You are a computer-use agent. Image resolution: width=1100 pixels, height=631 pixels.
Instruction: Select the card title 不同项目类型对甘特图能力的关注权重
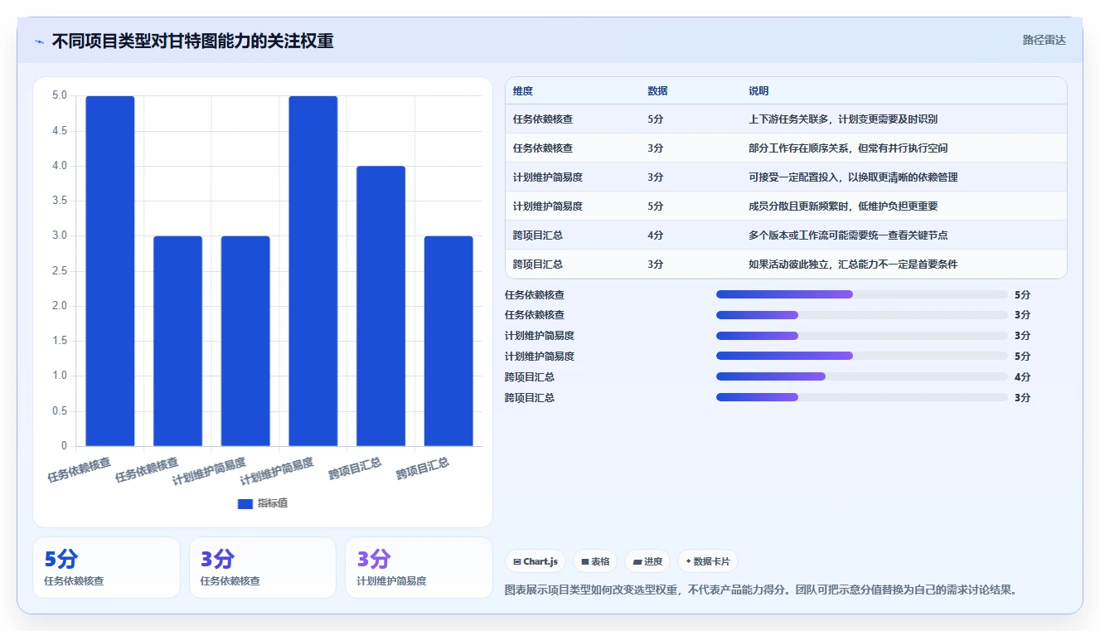(x=192, y=41)
